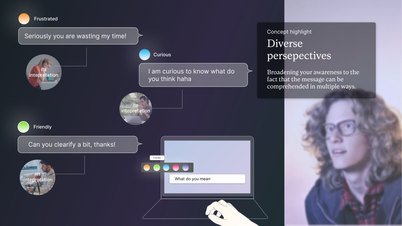Click the "Curious" label text

pyautogui.click(x=162, y=55)
